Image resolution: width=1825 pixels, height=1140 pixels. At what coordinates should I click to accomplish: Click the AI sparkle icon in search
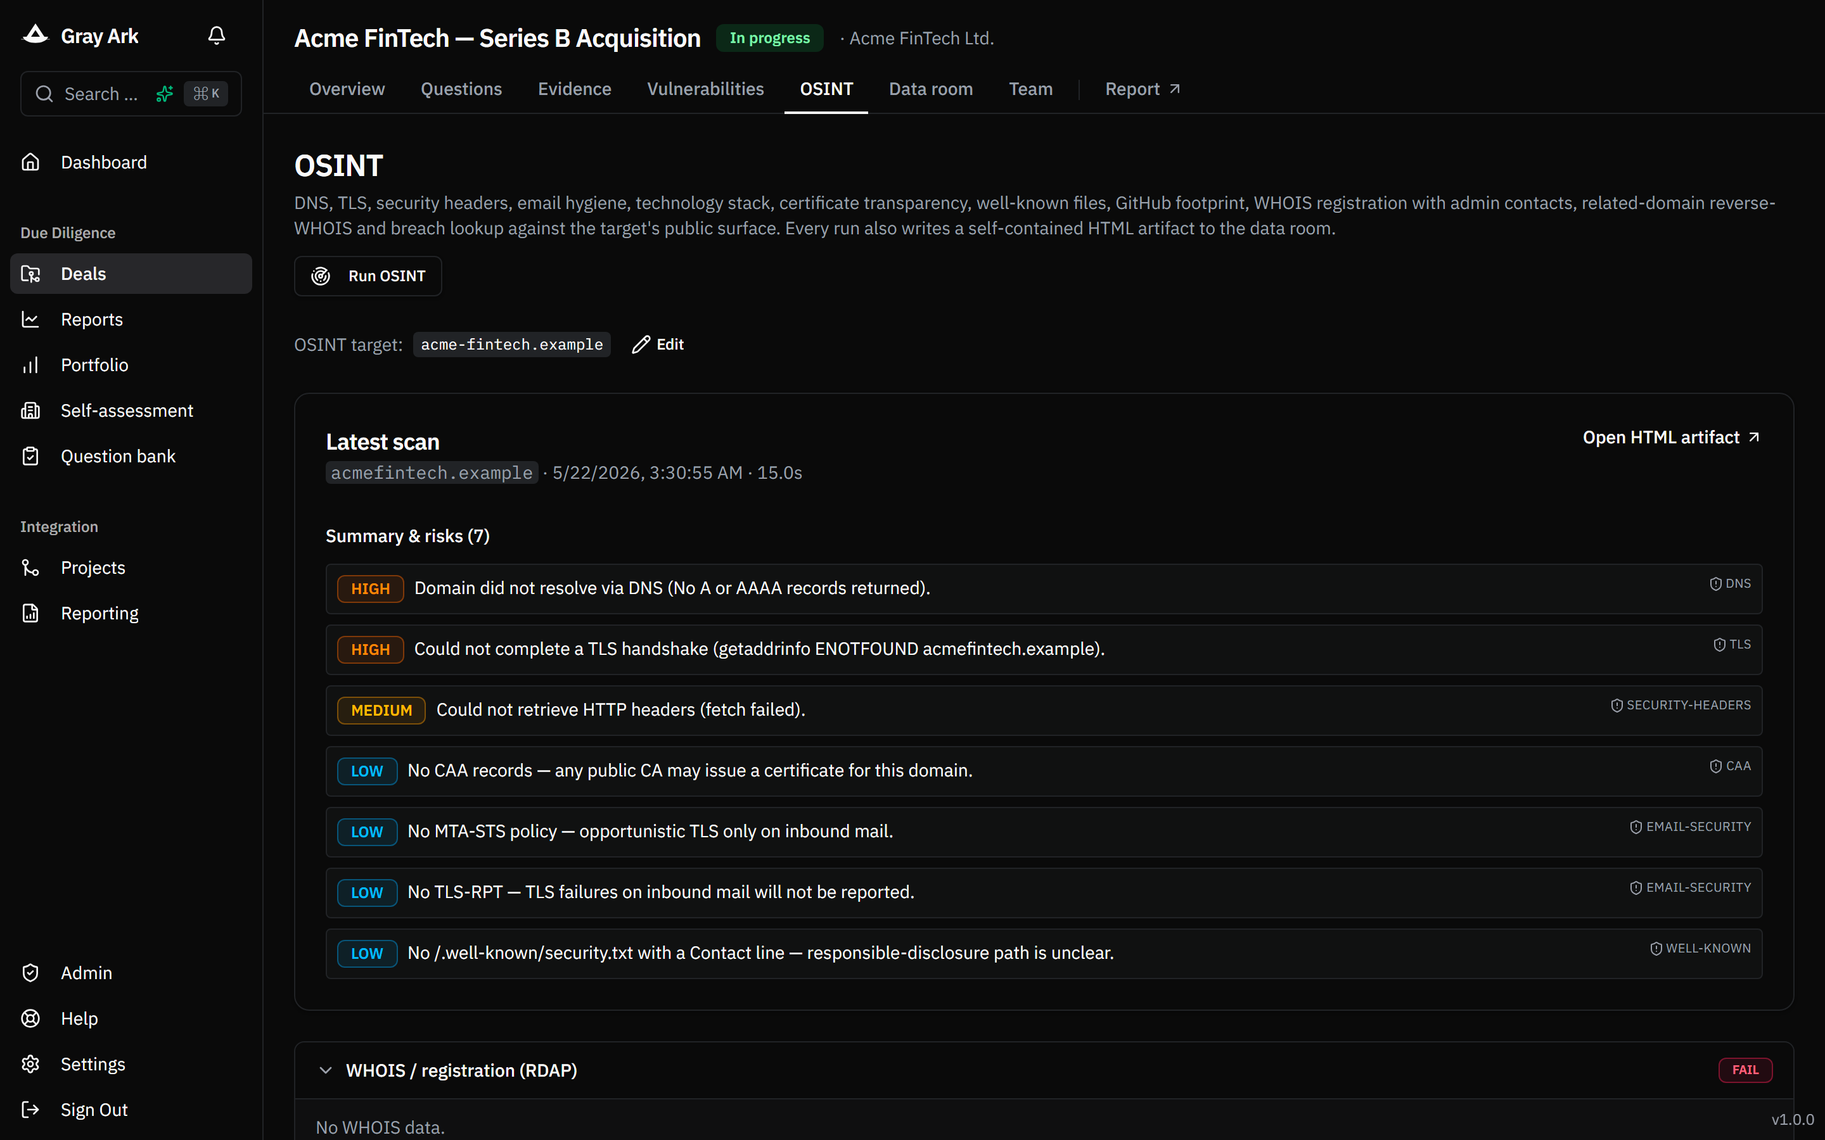tap(164, 94)
